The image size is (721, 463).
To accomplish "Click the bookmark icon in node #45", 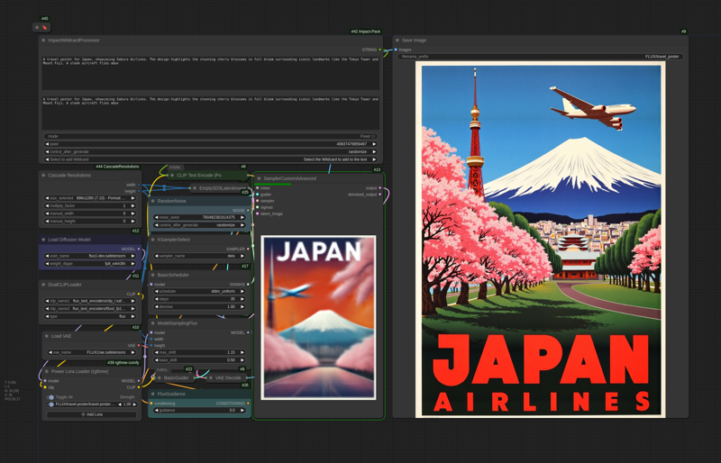I will click(x=45, y=27).
